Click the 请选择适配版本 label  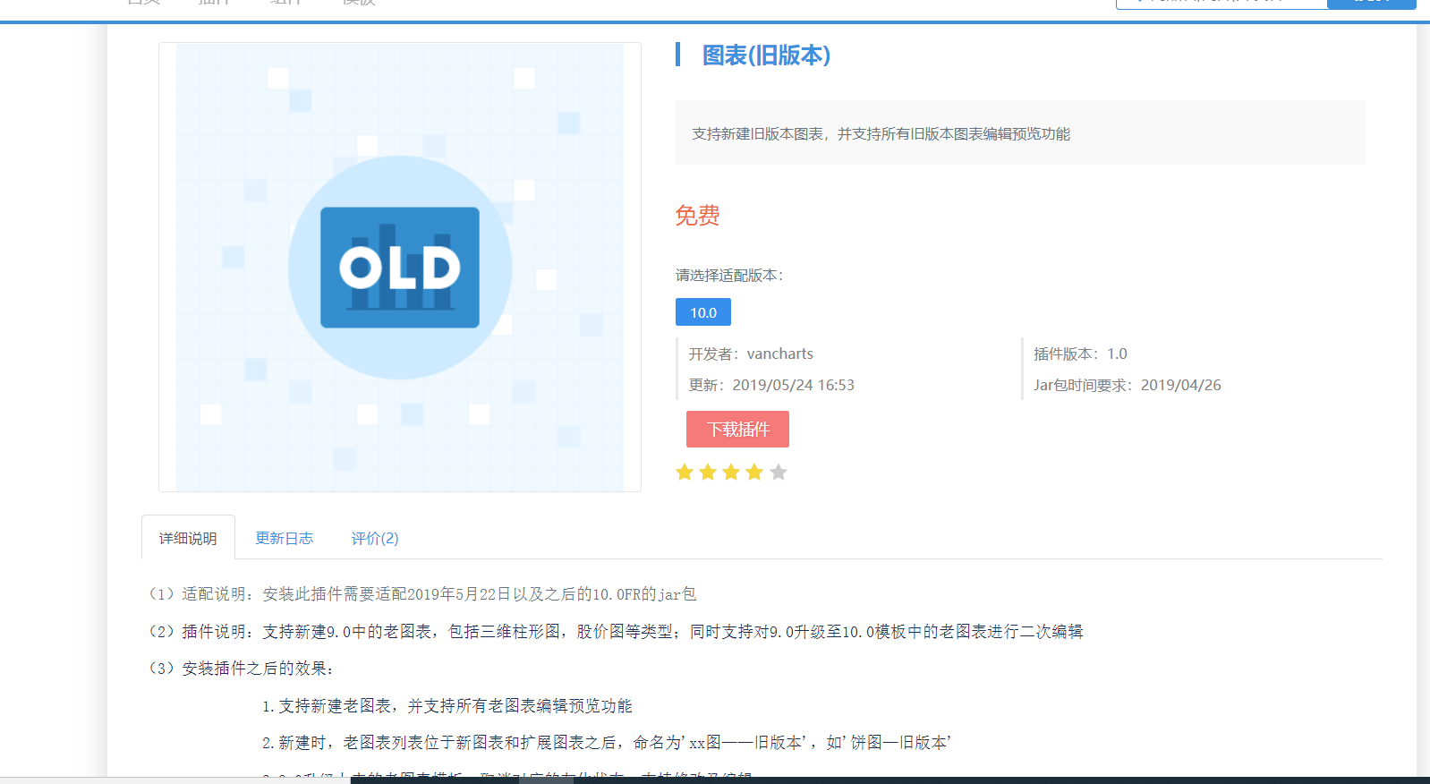pyautogui.click(x=729, y=275)
